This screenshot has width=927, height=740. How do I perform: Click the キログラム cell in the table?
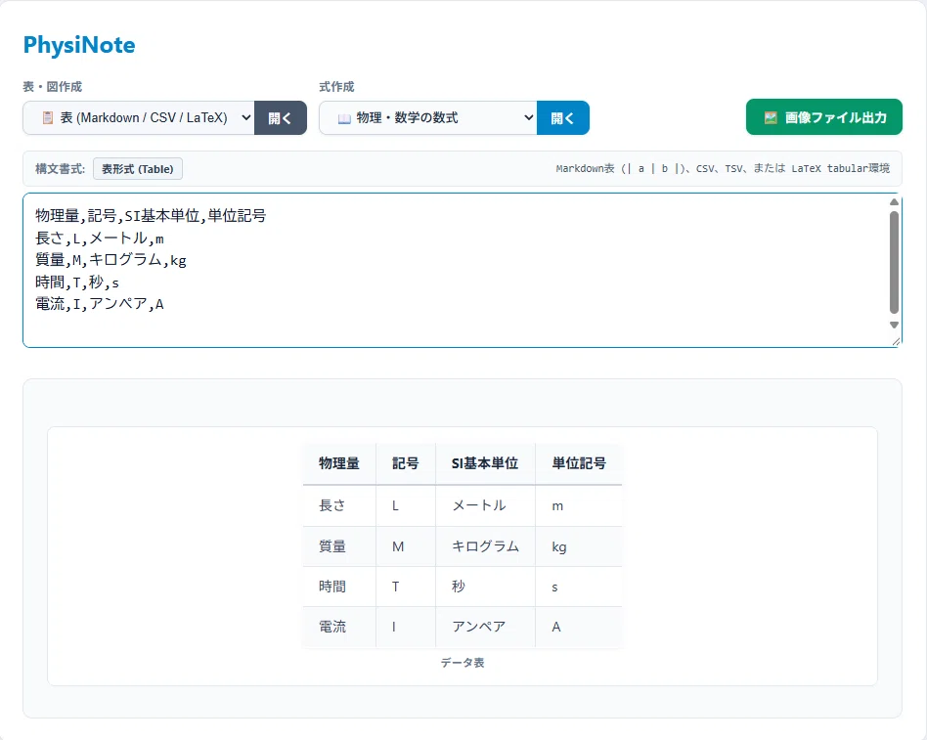(485, 546)
